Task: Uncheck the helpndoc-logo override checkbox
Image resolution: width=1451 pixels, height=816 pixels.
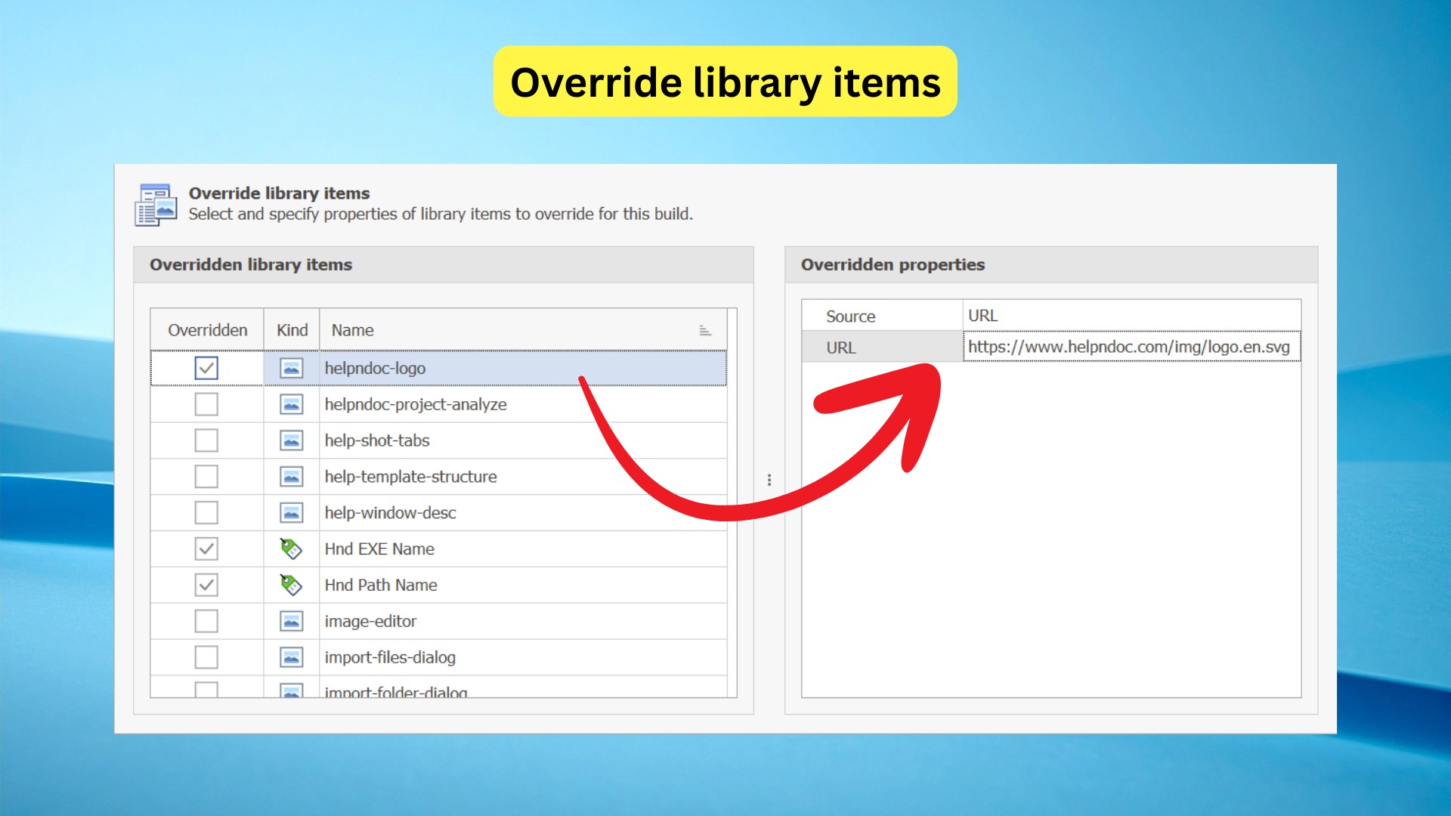Action: tap(206, 368)
